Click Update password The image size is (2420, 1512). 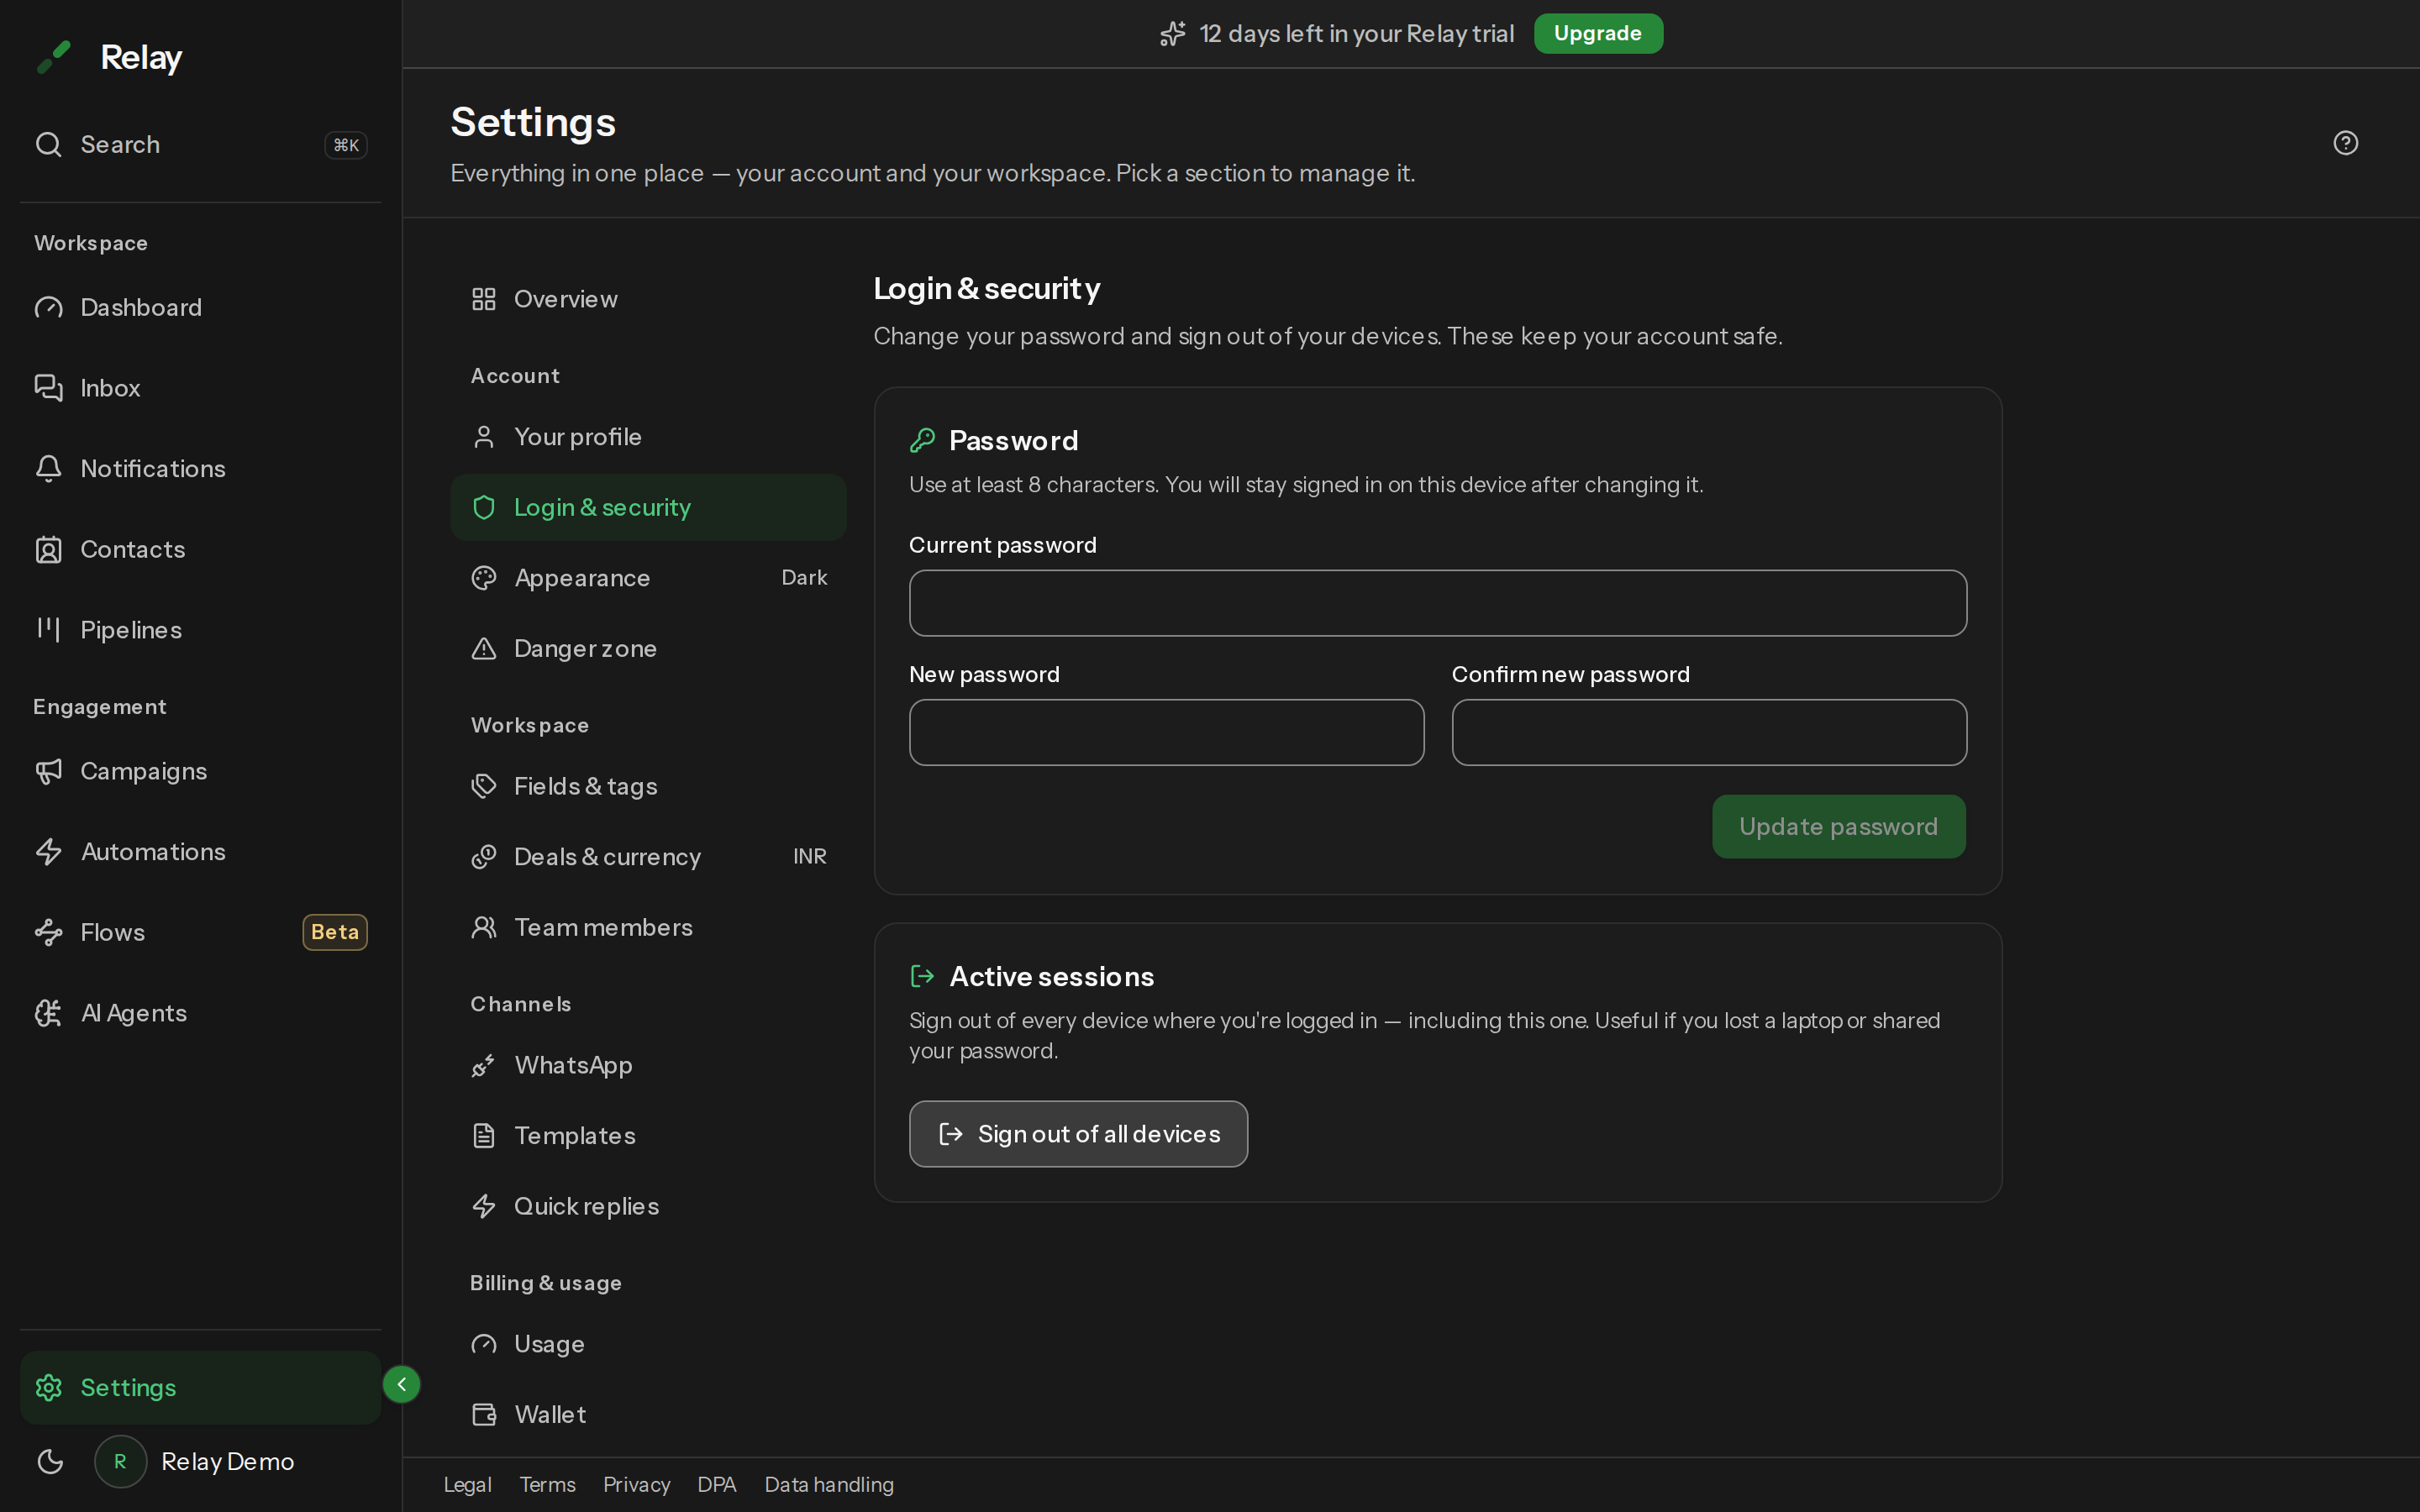pyautogui.click(x=1838, y=826)
